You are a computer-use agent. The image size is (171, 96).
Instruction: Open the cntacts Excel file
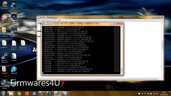click(14, 57)
